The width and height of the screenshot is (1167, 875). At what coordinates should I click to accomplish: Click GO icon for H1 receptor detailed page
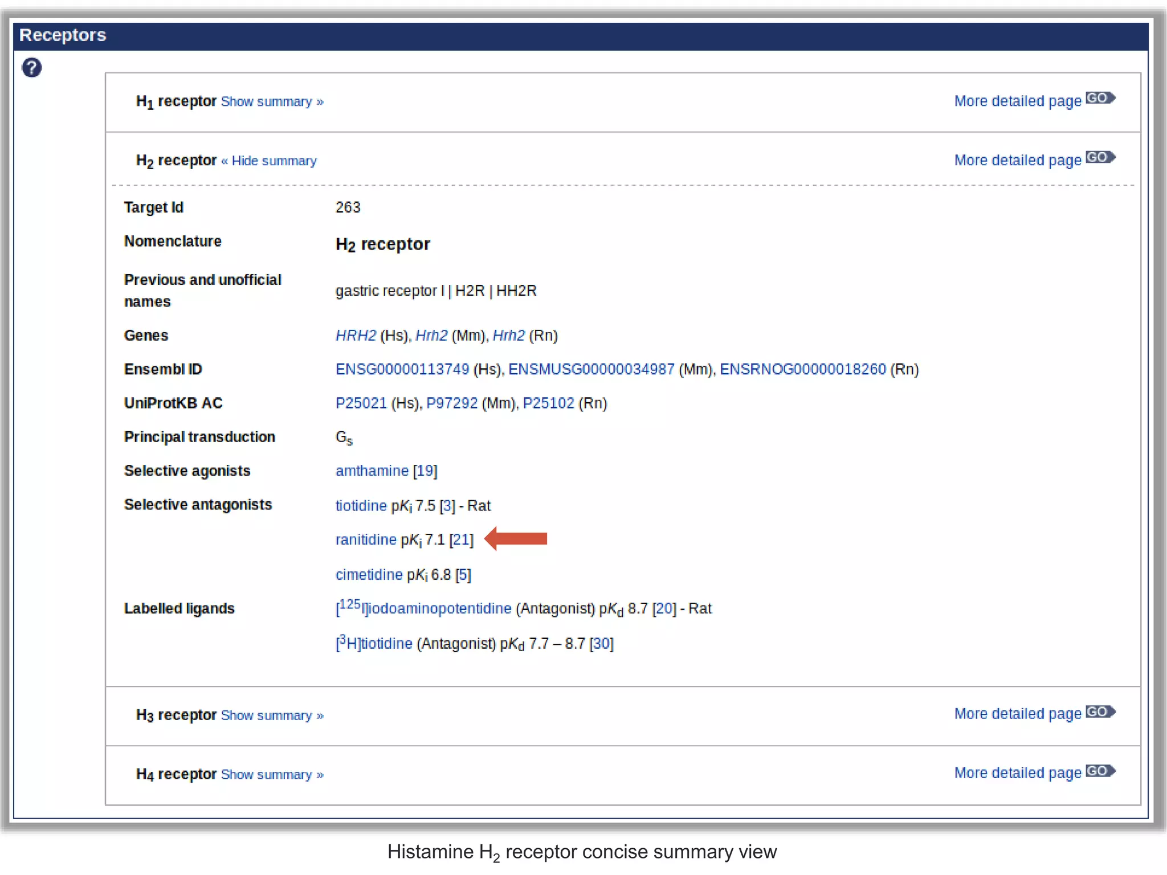(x=1100, y=98)
